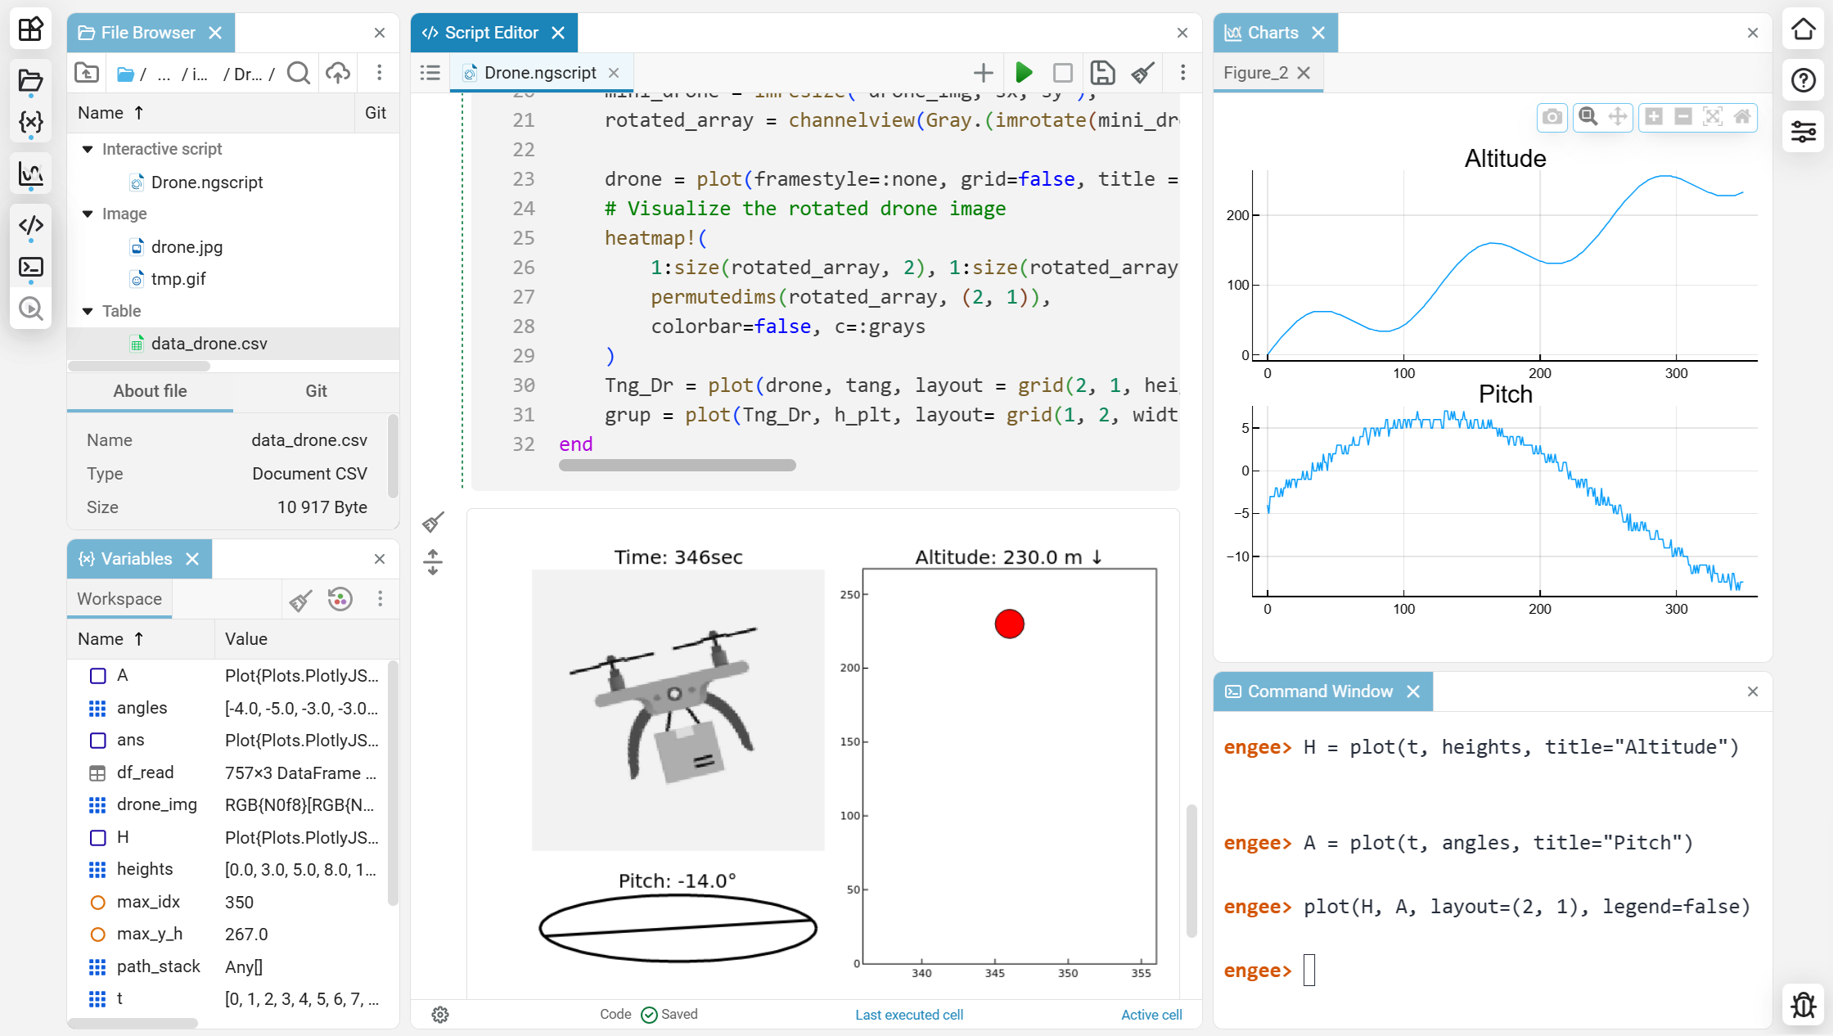Viewport: 1833px width, 1036px height.
Task: Click the Active cell link
Action: pos(1151,1015)
